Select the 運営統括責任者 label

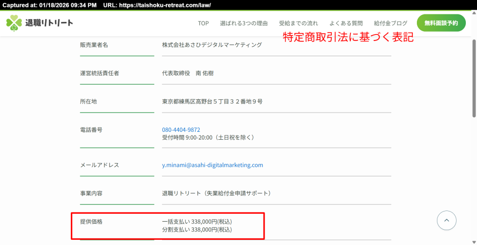click(x=100, y=73)
